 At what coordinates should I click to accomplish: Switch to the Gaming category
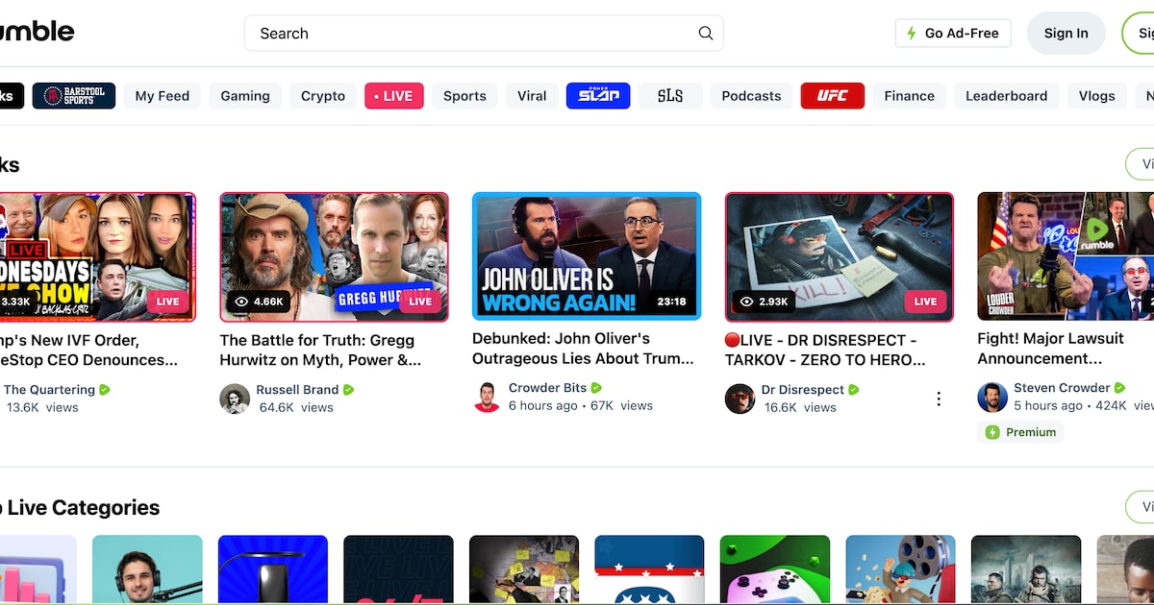coord(245,96)
